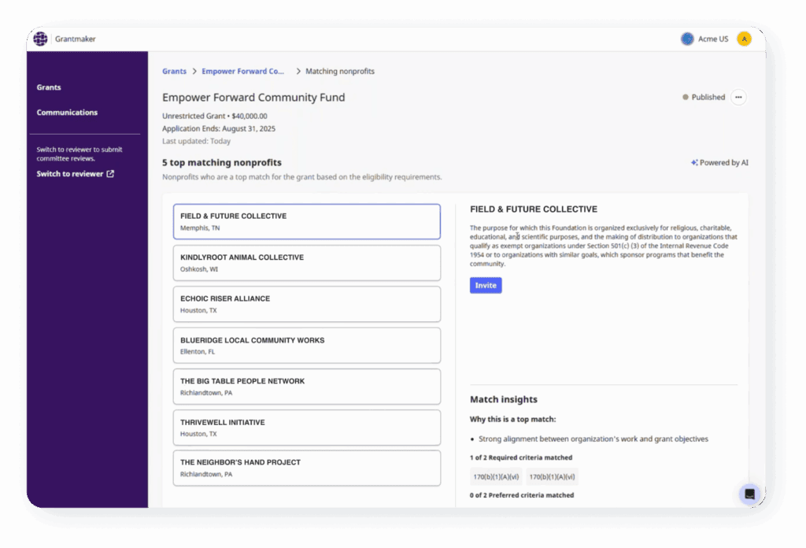
Task: Open the chat widget icon
Action: 749,494
